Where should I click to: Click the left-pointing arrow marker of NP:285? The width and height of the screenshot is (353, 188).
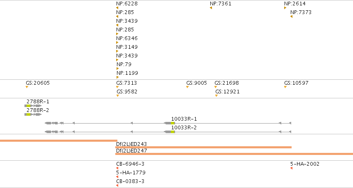(x=117, y=17)
